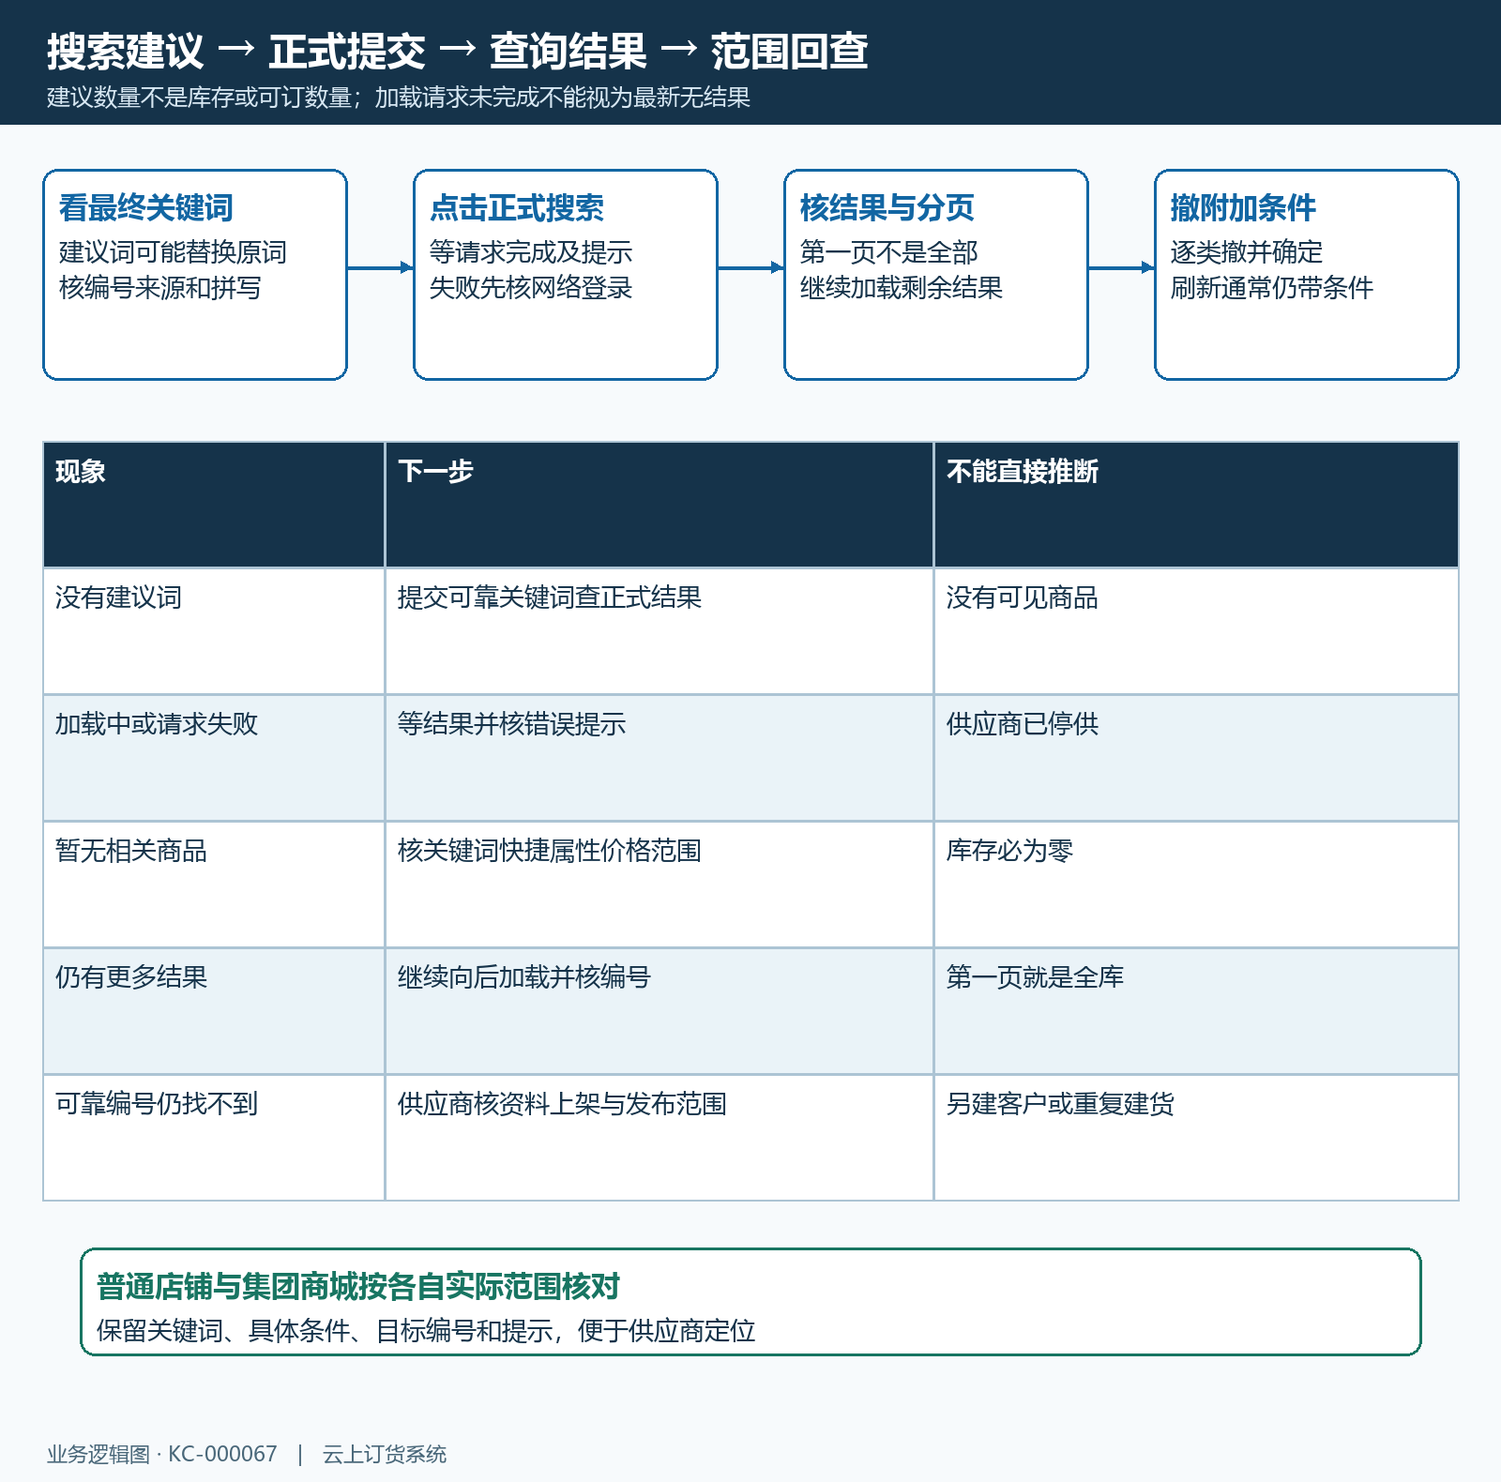
Task: Click the green heading "普通店铺与集团商城按各自实际范围核对"
Action: (358, 1286)
